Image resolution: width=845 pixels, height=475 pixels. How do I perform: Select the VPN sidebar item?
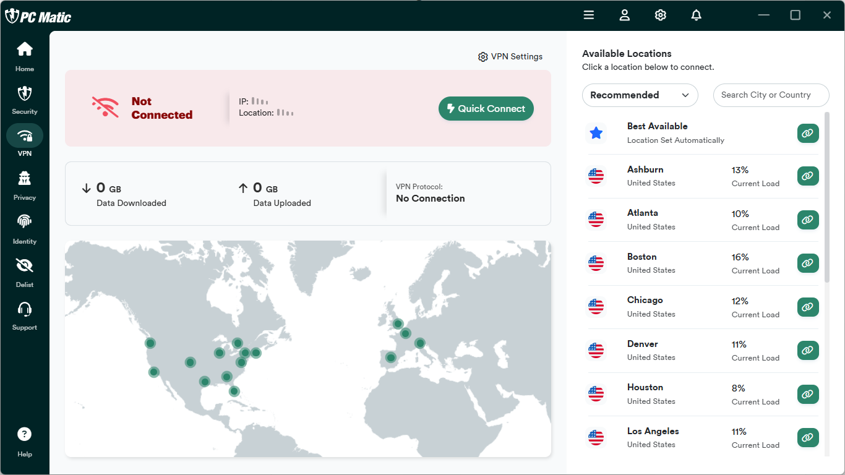tap(25, 140)
